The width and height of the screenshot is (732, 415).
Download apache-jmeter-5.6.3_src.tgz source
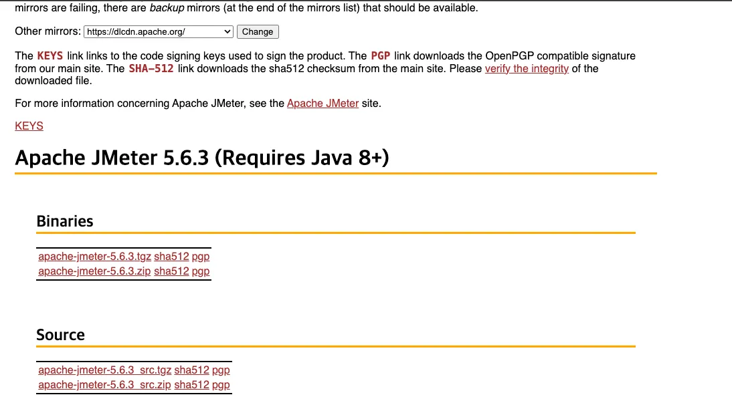pos(104,370)
